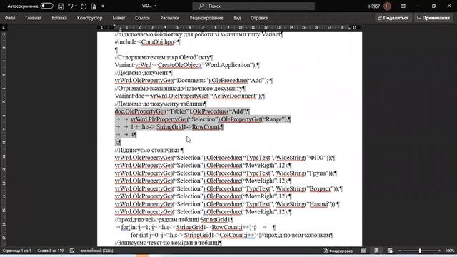Undo the last action
Screen dimensions: 457x257
70,6
